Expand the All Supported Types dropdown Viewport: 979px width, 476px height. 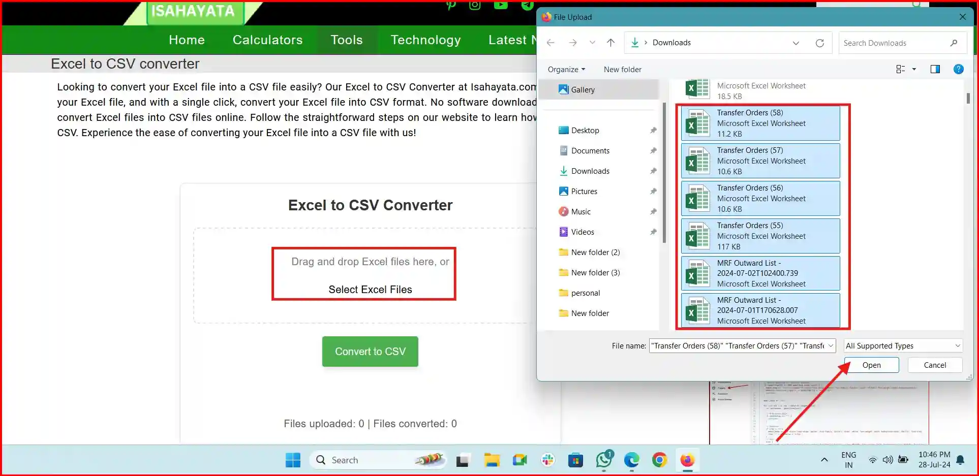click(902, 345)
